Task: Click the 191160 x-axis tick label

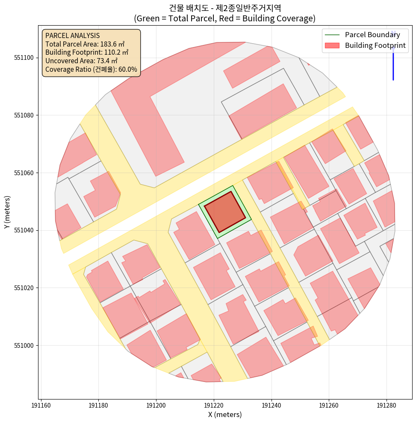Action: 41,405
